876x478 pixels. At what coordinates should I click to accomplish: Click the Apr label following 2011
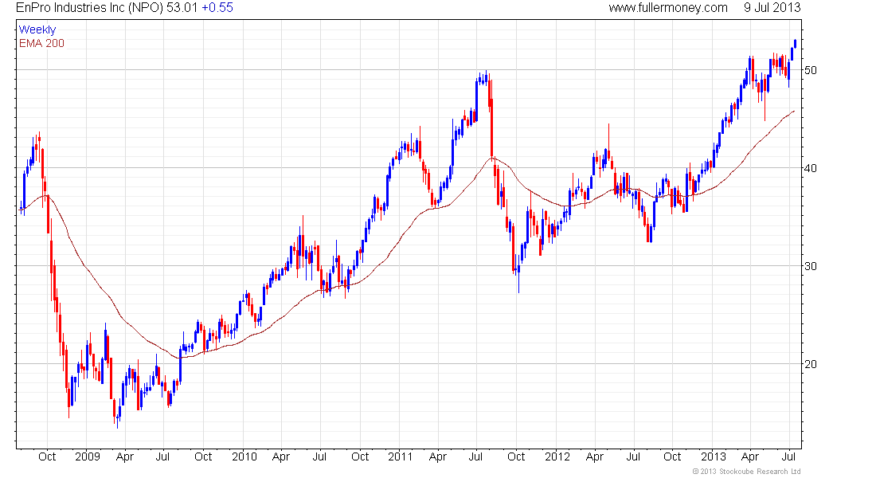(x=438, y=456)
